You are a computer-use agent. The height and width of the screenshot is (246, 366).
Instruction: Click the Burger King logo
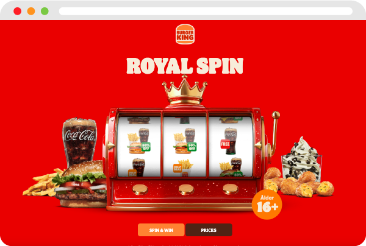pyautogui.click(x=185, y=34)
